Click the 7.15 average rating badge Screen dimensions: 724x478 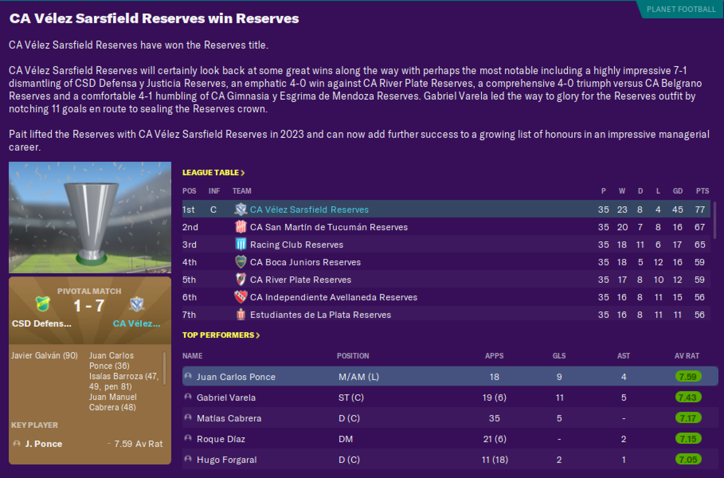tap(688, 439)
